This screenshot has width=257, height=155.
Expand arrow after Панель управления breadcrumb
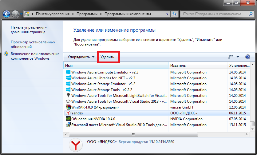[73, 14]
